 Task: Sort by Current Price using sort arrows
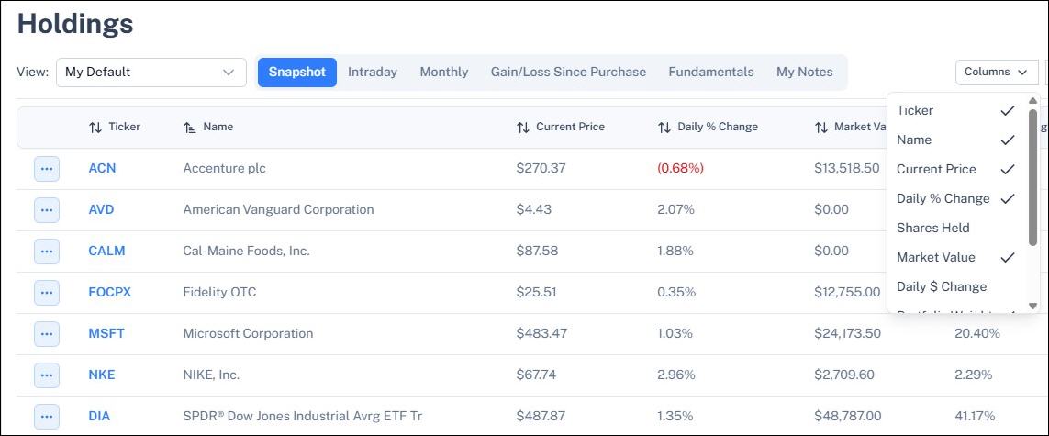tap(523, 127)
